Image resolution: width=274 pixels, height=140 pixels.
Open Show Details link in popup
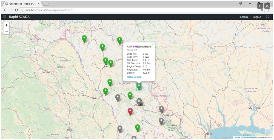pyautogui.click(x=134, y=77)
